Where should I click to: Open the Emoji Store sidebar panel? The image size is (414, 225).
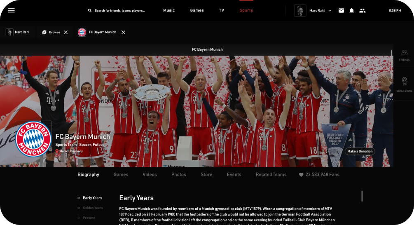coord(404,84)
